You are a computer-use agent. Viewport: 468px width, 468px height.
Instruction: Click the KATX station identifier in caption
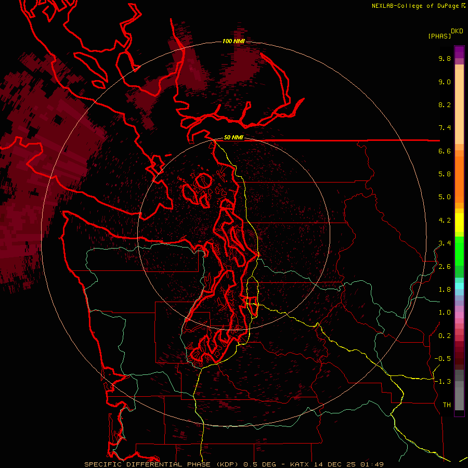300,464
